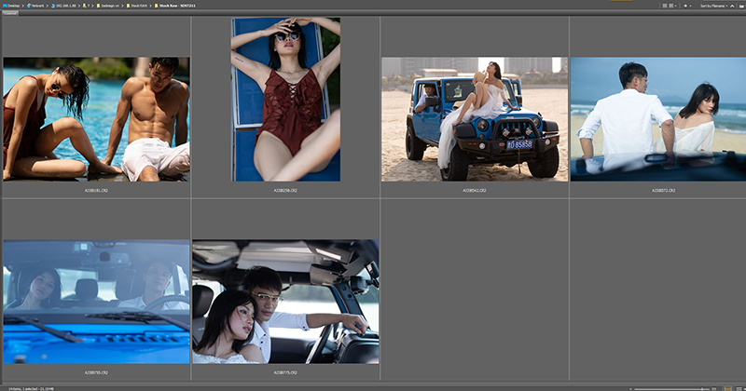Click the thumbnail quality options icon

tap(670, 6)
